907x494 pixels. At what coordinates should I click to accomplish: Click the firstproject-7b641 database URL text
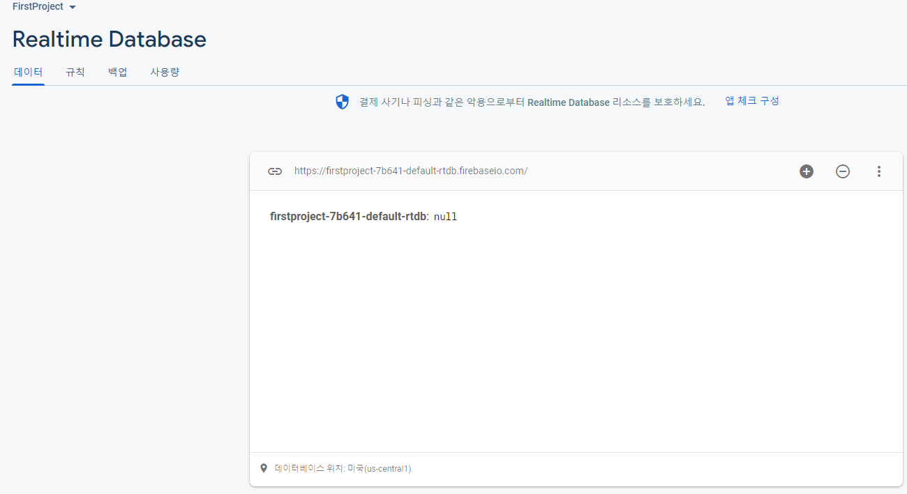click(x=411, y=171)
